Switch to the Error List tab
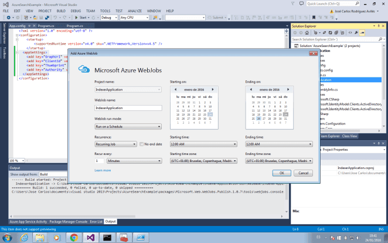This screenshot has height=243, width=388. click(96, 222)
